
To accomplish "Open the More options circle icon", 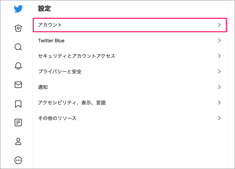I will [18, 160].
